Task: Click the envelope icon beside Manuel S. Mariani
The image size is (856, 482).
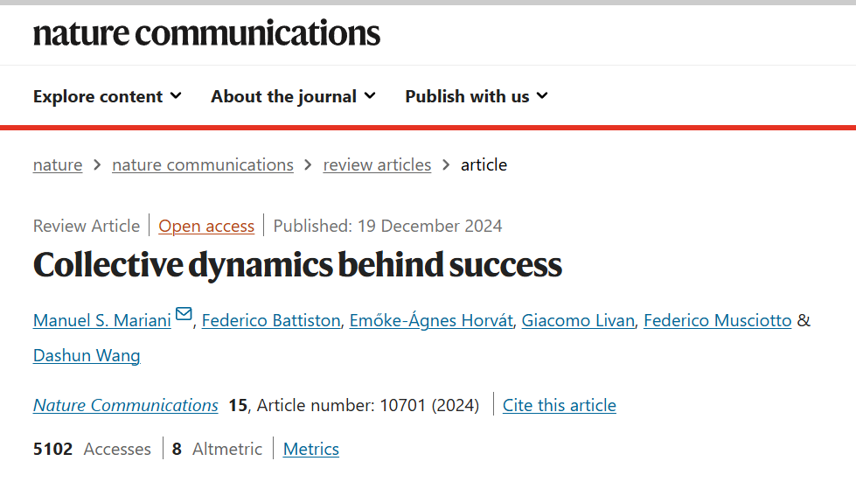Action: (184, 314)
